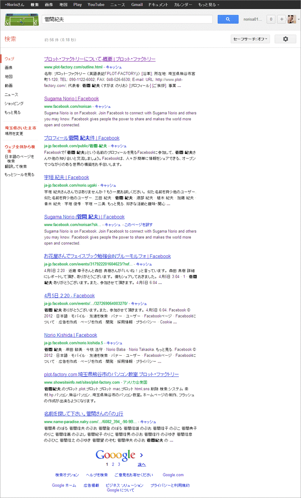Open ドキュメント in the top bar

tap(158, 5)
